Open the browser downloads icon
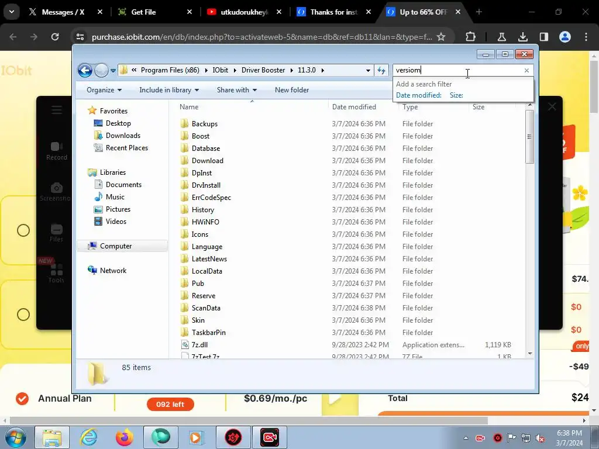599x449 pixels. point(522,37)
